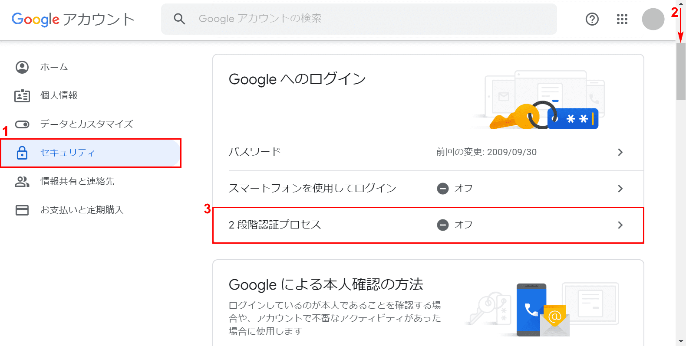
Task: Click Google による本人確認の方法 heading
Action: click(326, 284)
